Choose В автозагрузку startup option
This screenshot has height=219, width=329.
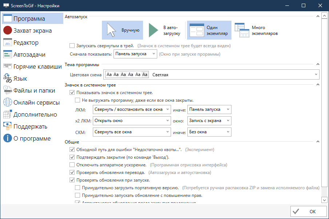[164, 30]
